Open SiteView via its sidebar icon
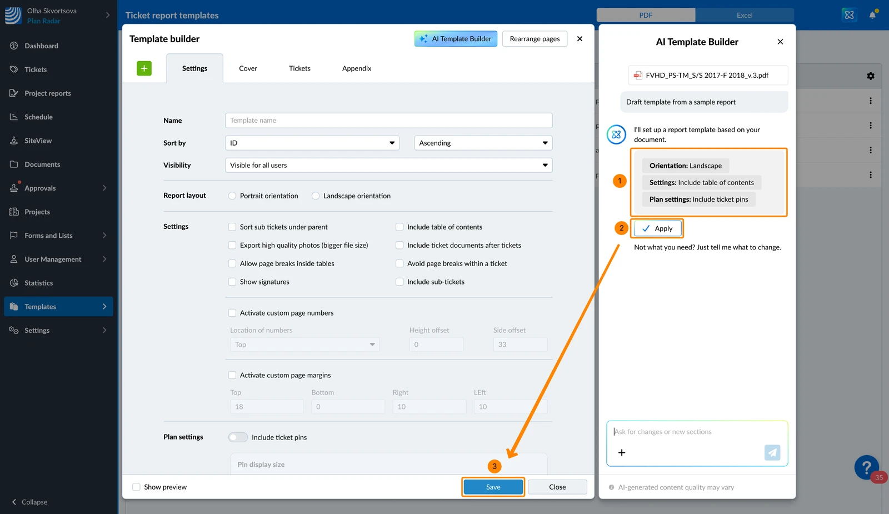The height and width of the screenshot is (514, 889). pos(14,141)
